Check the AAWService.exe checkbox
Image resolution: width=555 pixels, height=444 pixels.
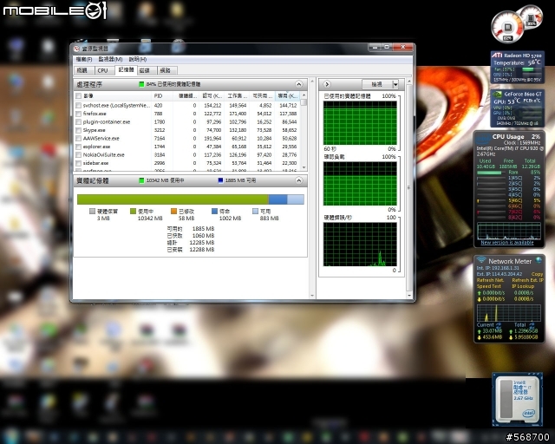(78, 139)
